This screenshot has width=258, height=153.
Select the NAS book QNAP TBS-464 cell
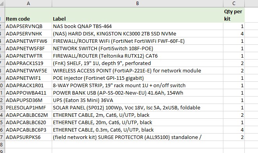pos(137,26)
